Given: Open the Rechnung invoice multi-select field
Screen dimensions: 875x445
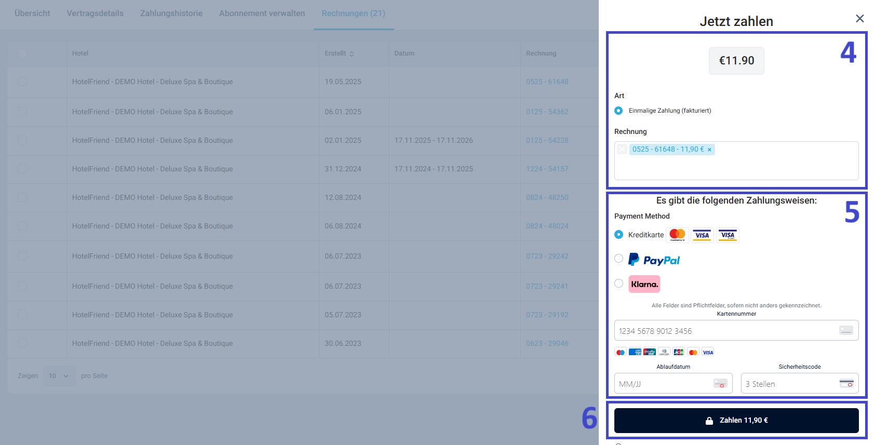Looking at the screenshot, I should [736, 161].
